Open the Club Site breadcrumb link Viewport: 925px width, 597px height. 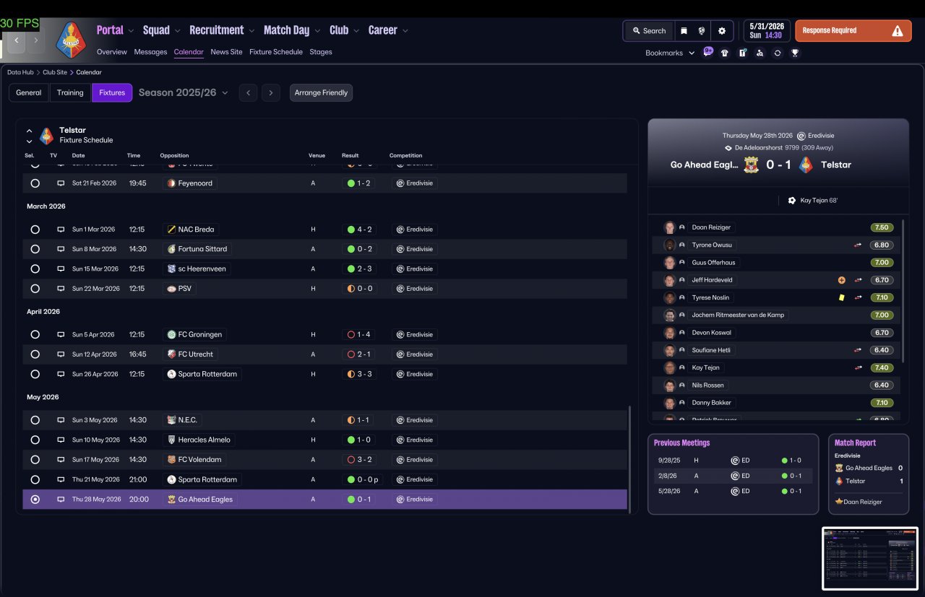(56, 72)
